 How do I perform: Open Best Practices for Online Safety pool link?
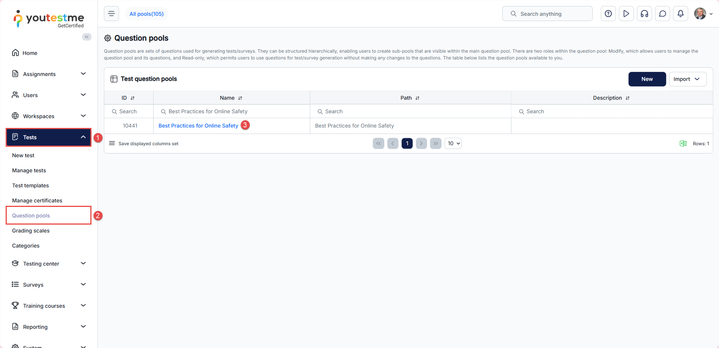[198, 126]
